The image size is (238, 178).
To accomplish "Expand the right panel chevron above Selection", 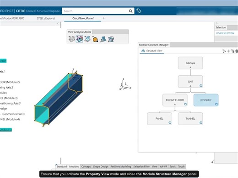I will coord(216,23).
